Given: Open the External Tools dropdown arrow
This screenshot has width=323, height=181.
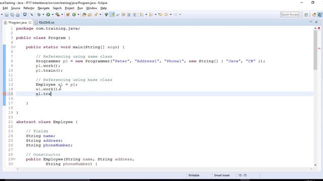Looking at the screenshot, I should pos(62,15).
